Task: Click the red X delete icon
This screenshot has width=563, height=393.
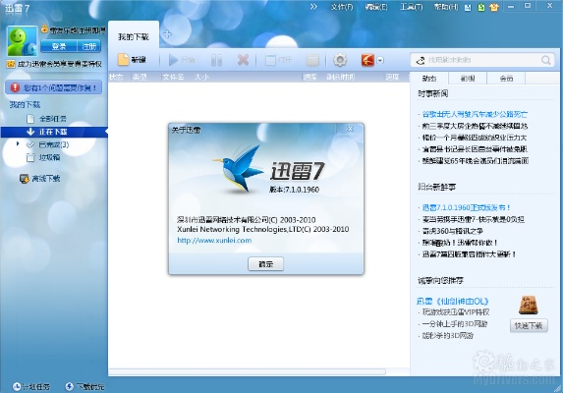Action: point(243,60)
